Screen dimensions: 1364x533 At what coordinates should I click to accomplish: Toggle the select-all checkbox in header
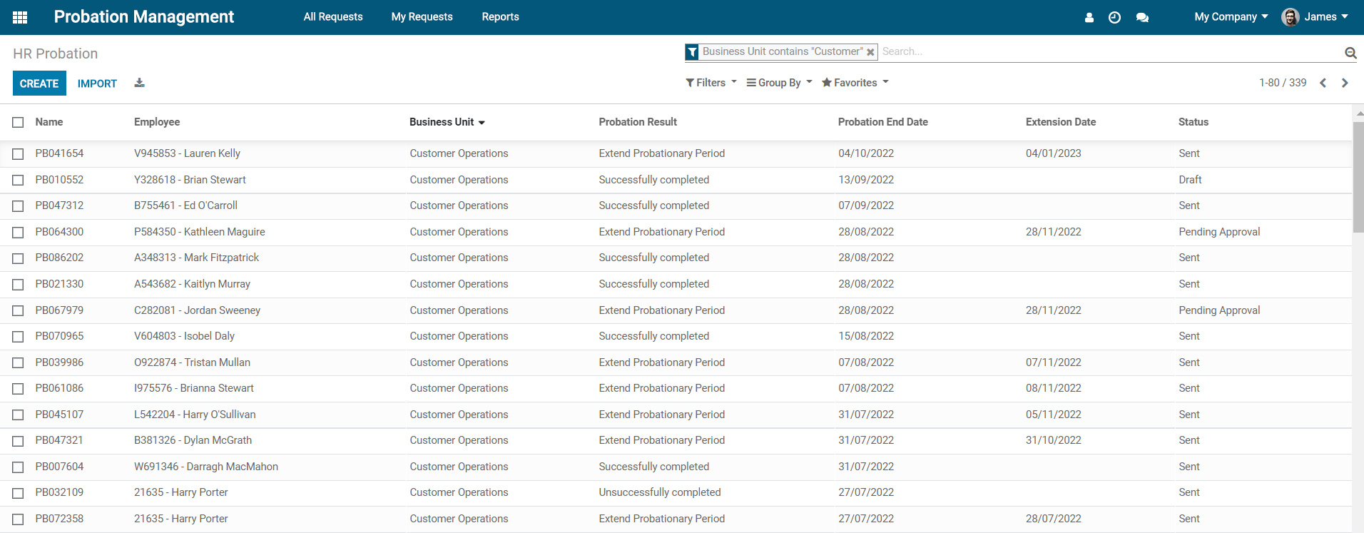click(x=18, y=122)
